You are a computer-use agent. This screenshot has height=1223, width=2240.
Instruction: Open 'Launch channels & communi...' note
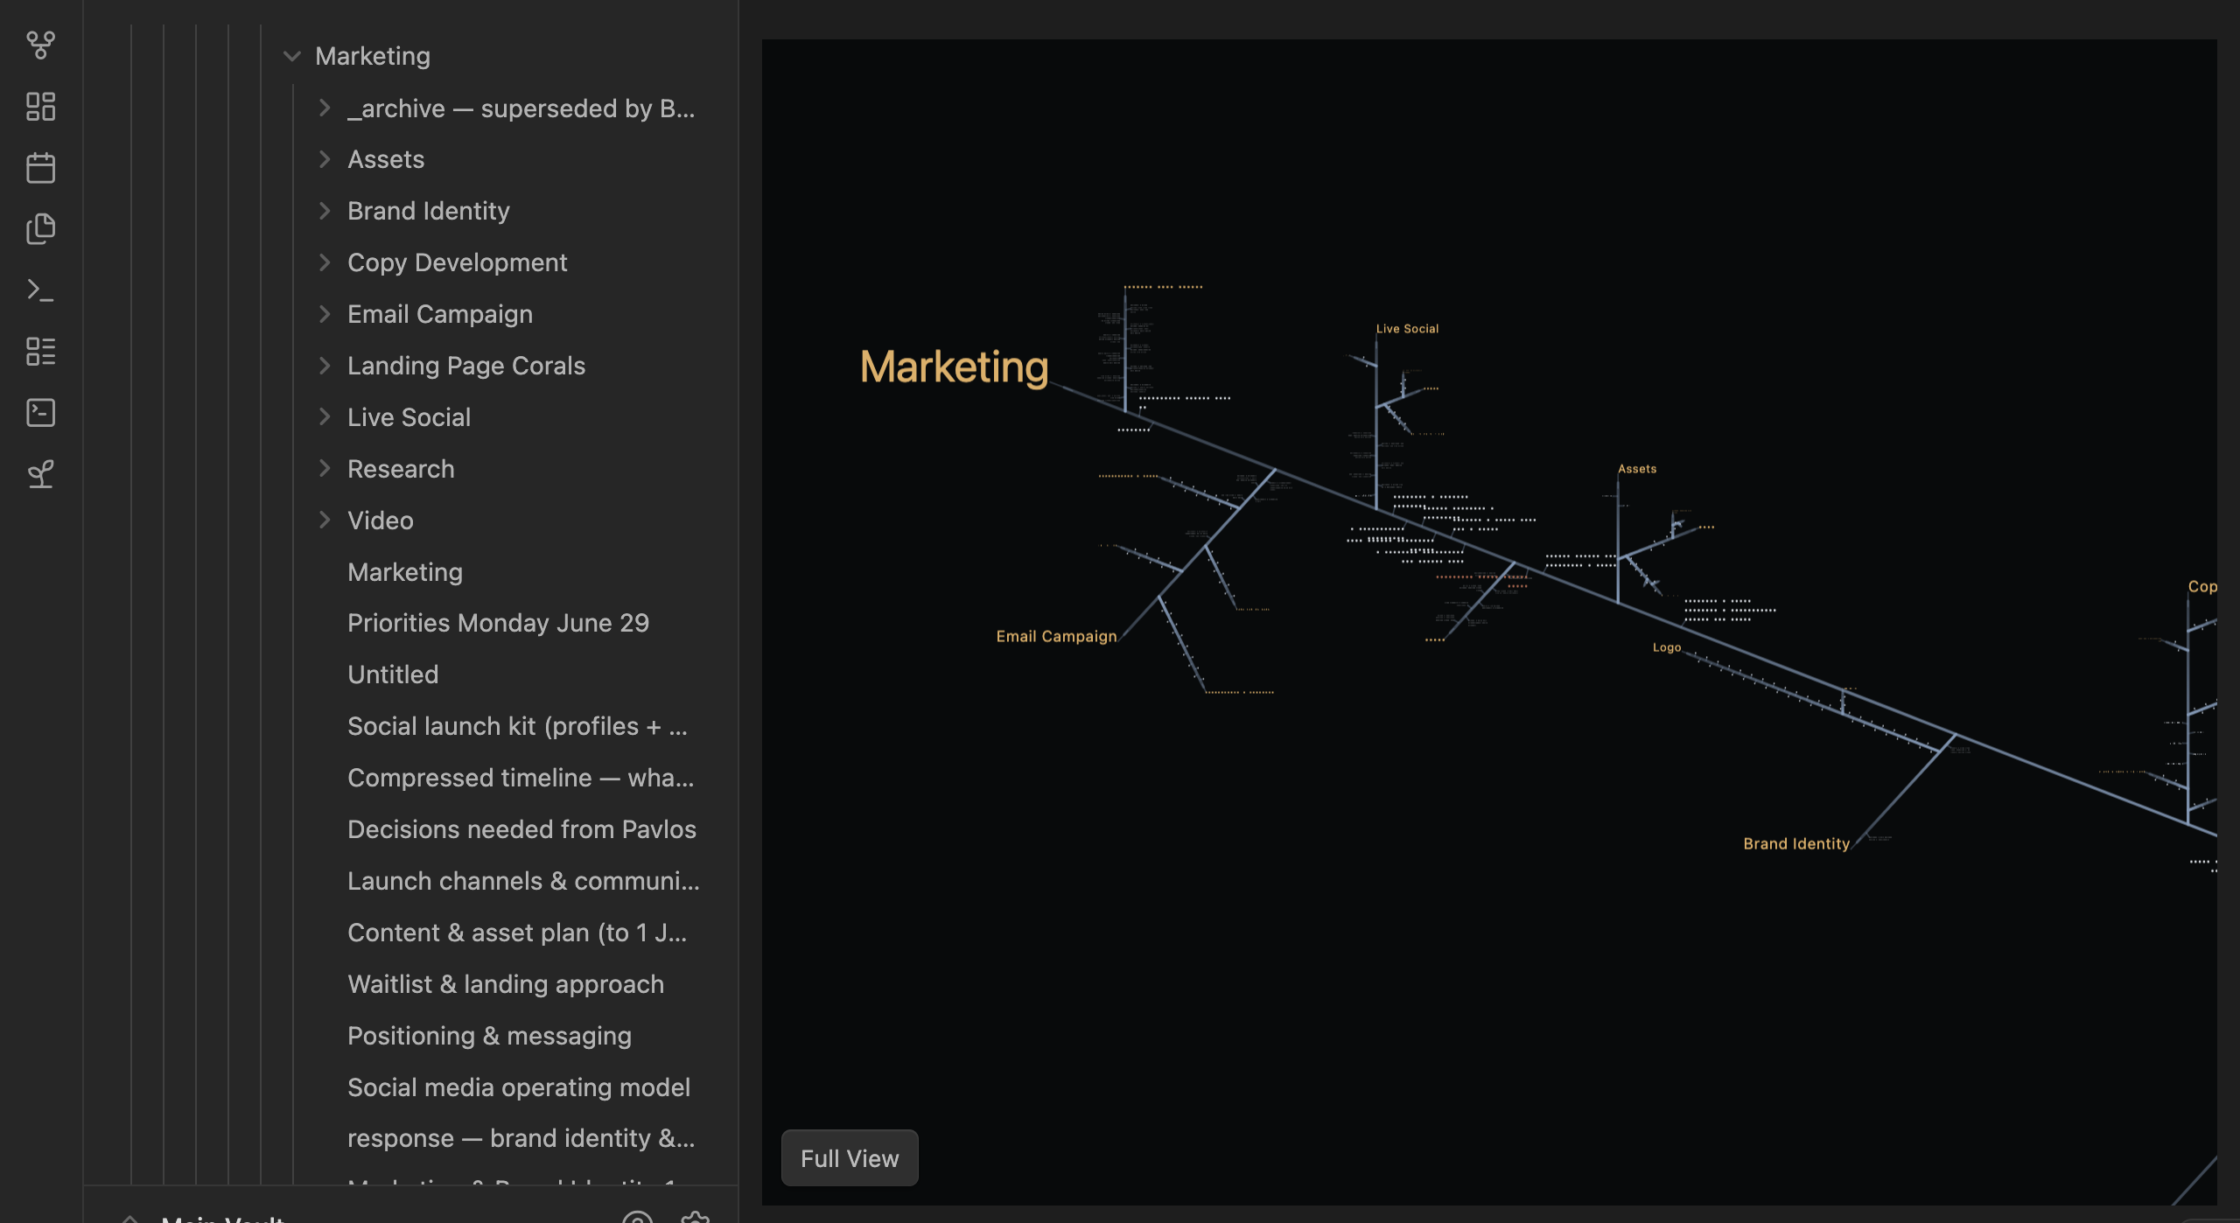(523, 881)
